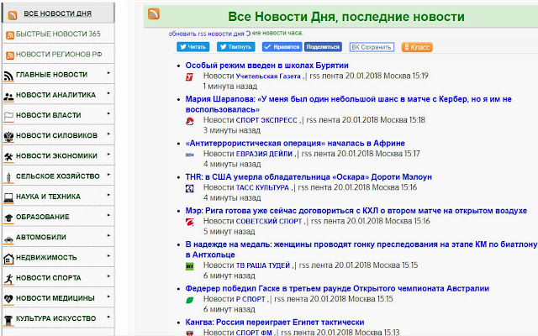Click the green ТВ Раша Тудей favicon
538x336 pixels.
click(x=189, y=266)
